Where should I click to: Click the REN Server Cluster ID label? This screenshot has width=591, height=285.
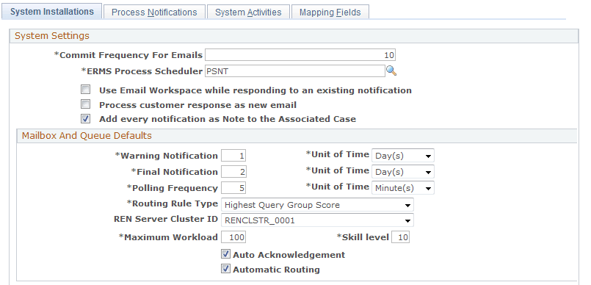[x=166, y=219]
